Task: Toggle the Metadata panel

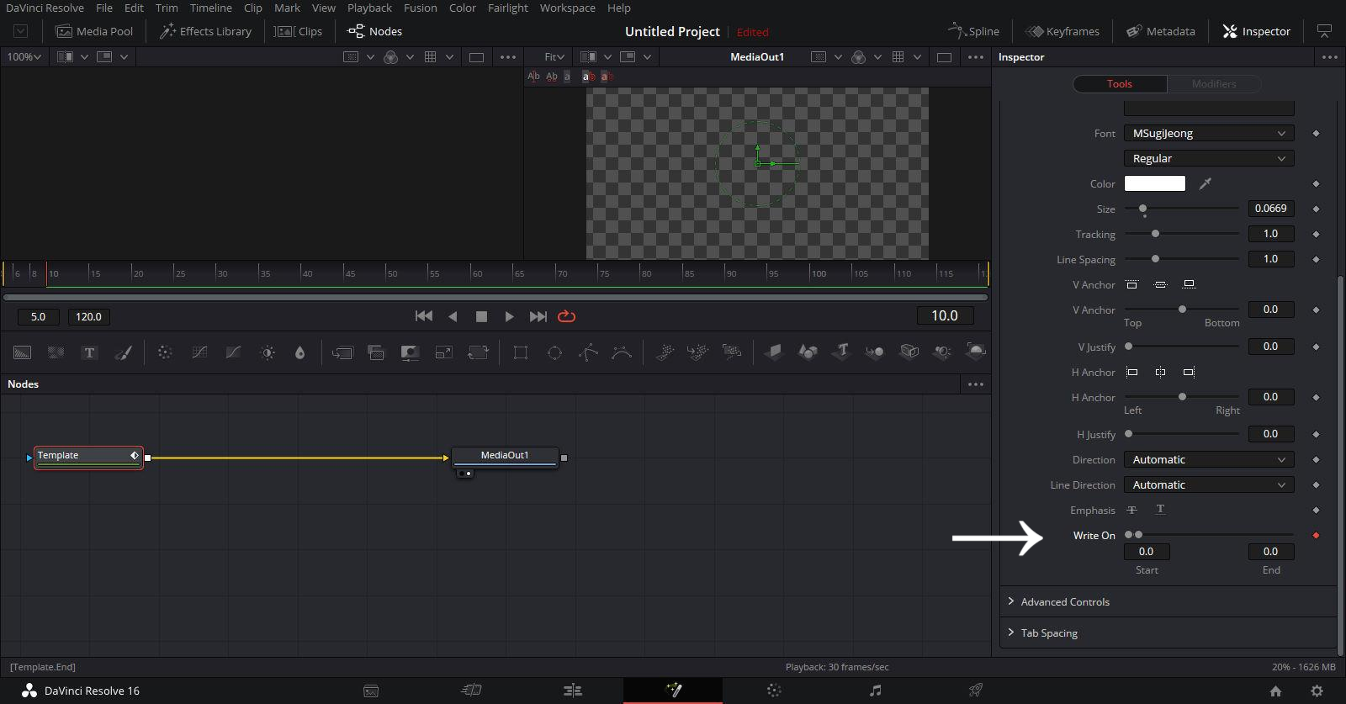Action: [1161, 31]
